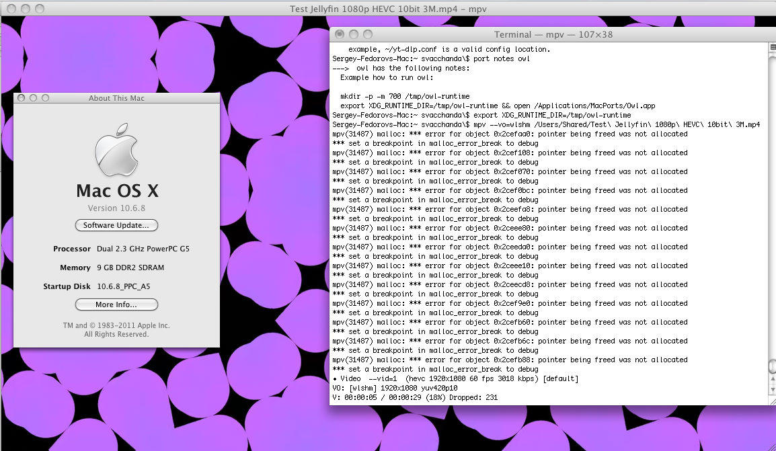This screenshot has height=451, width=776.
Task: Click the Software Update... button
Action: click(x=116, y=225)
